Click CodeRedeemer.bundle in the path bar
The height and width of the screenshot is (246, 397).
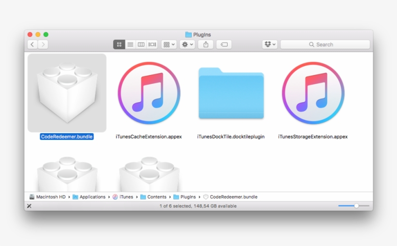[230, 197]
